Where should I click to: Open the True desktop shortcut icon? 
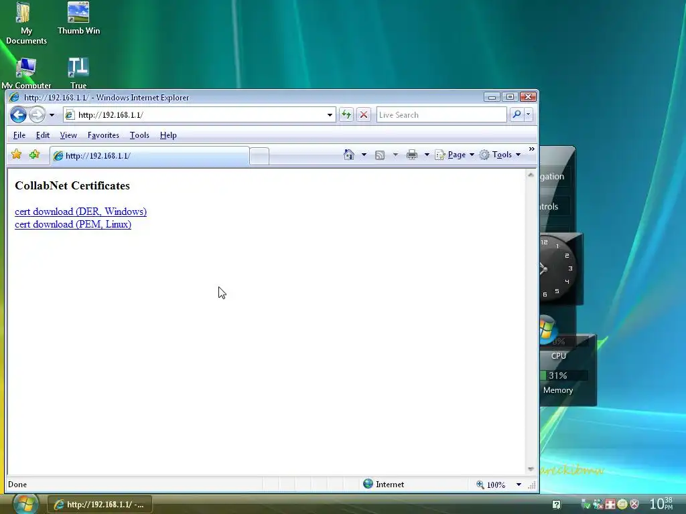pyautogui.click(x=78, y=73)
